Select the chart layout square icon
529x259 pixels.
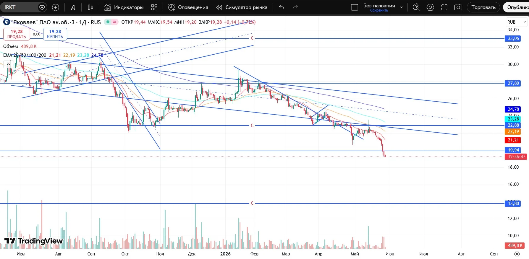(x=355, y=7)
